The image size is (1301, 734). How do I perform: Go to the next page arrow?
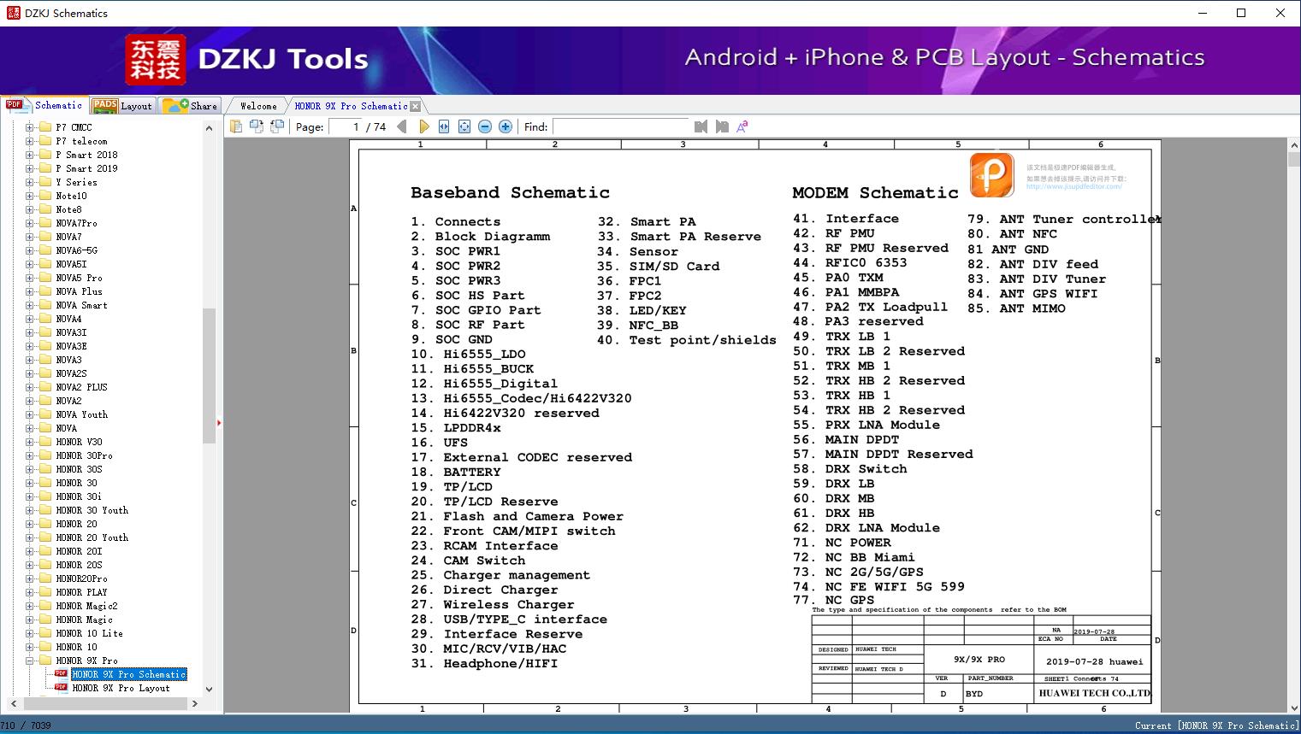click(x=423, y=126)
